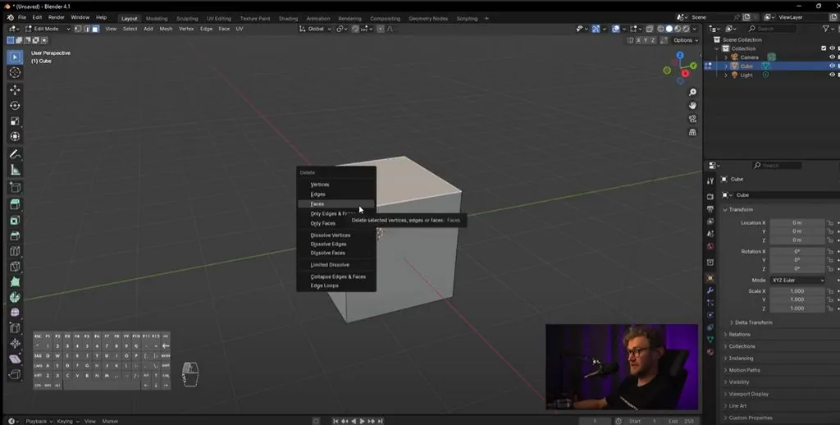840x425 pixels.
Task: Click the pan view hand icon
Action: (692, 106)
